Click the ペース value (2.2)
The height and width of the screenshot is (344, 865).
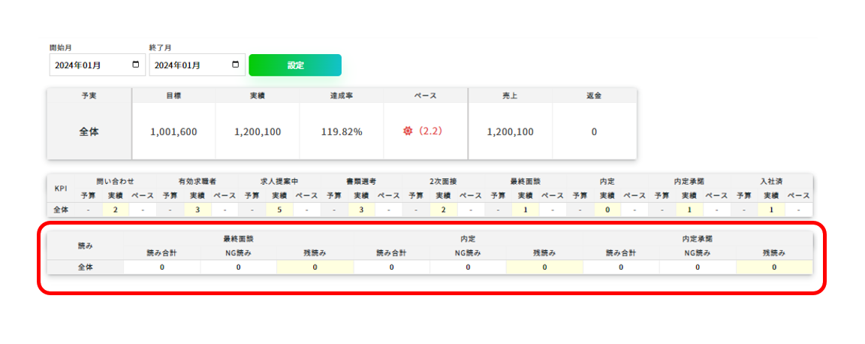coord(429,131)
